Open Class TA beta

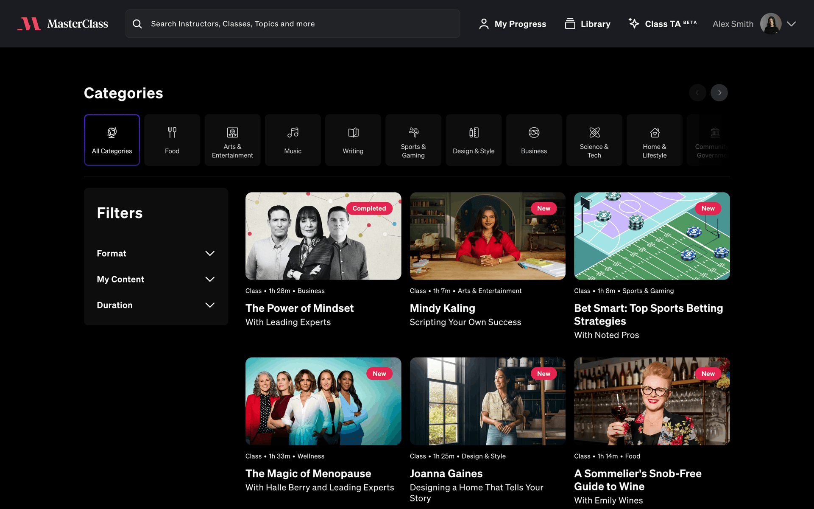point(663,24)
